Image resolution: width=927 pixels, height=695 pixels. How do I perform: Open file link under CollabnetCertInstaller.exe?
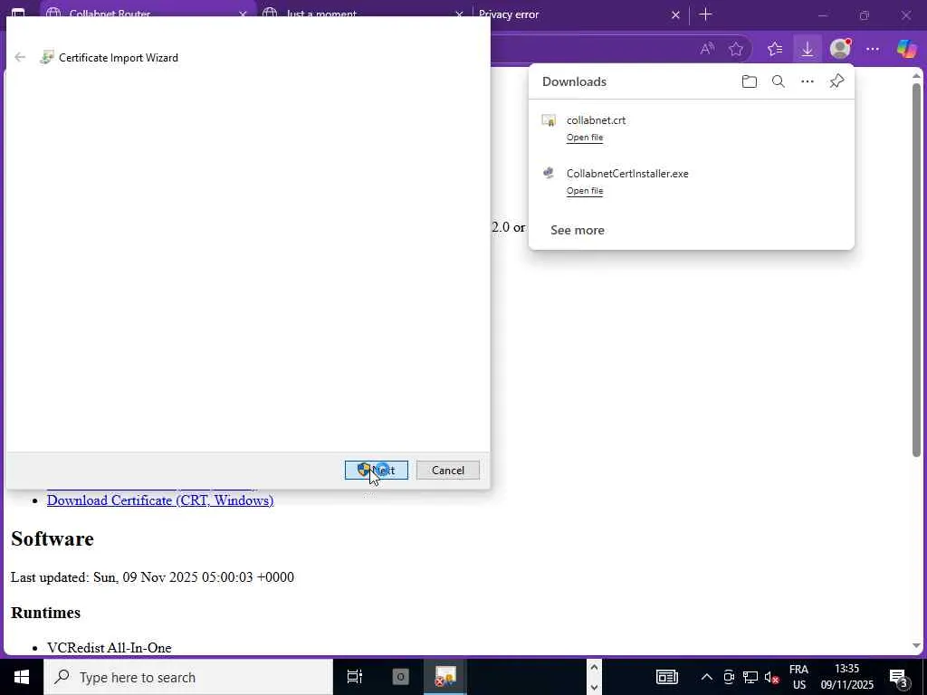pos(585,190)
